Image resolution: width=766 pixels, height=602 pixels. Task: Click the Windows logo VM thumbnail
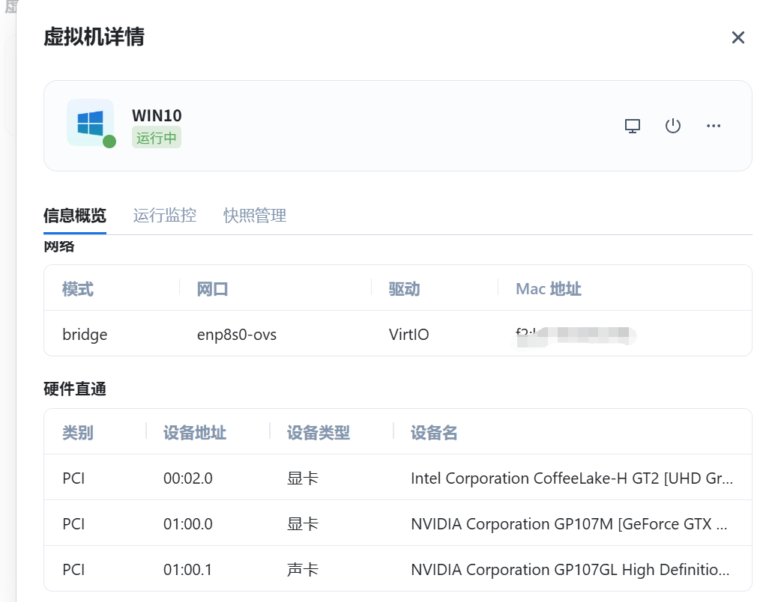click(x=91, y=123)
